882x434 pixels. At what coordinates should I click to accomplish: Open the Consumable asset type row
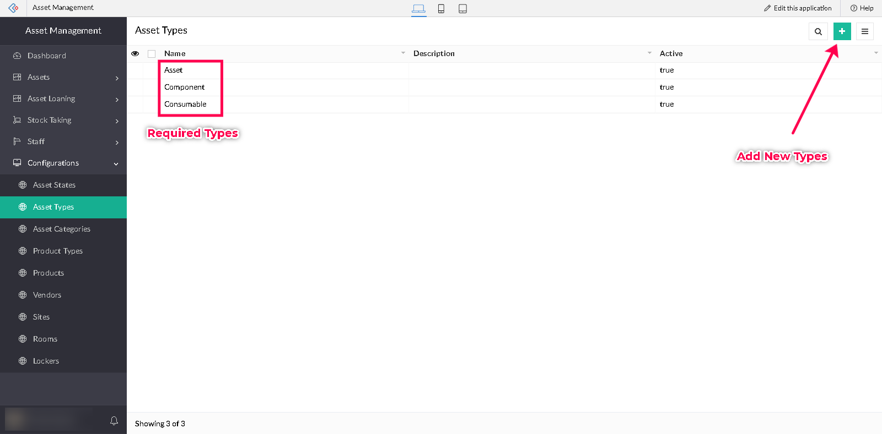coord(185,105)
